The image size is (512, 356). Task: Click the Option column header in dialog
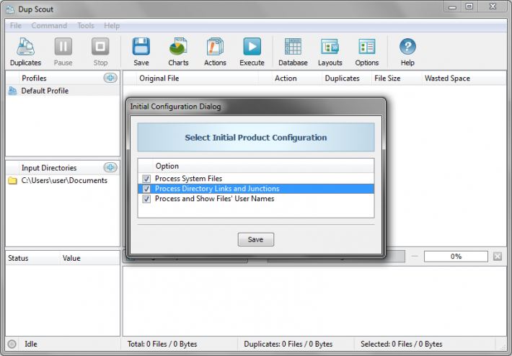(x=263, y=166)
